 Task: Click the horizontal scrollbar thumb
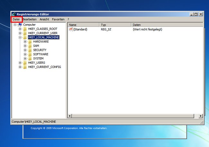[x=133, y=116]
